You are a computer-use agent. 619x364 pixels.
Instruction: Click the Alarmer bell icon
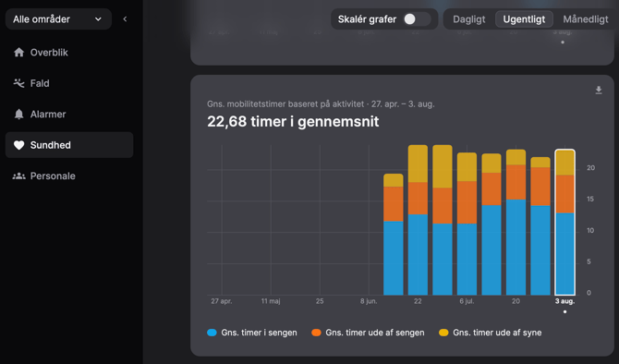click(19, 114)
